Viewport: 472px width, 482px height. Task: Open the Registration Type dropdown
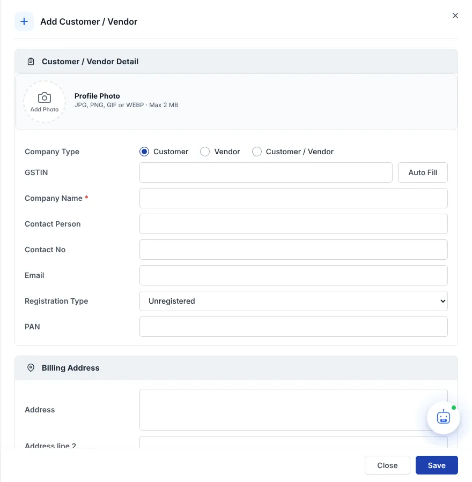293,301
